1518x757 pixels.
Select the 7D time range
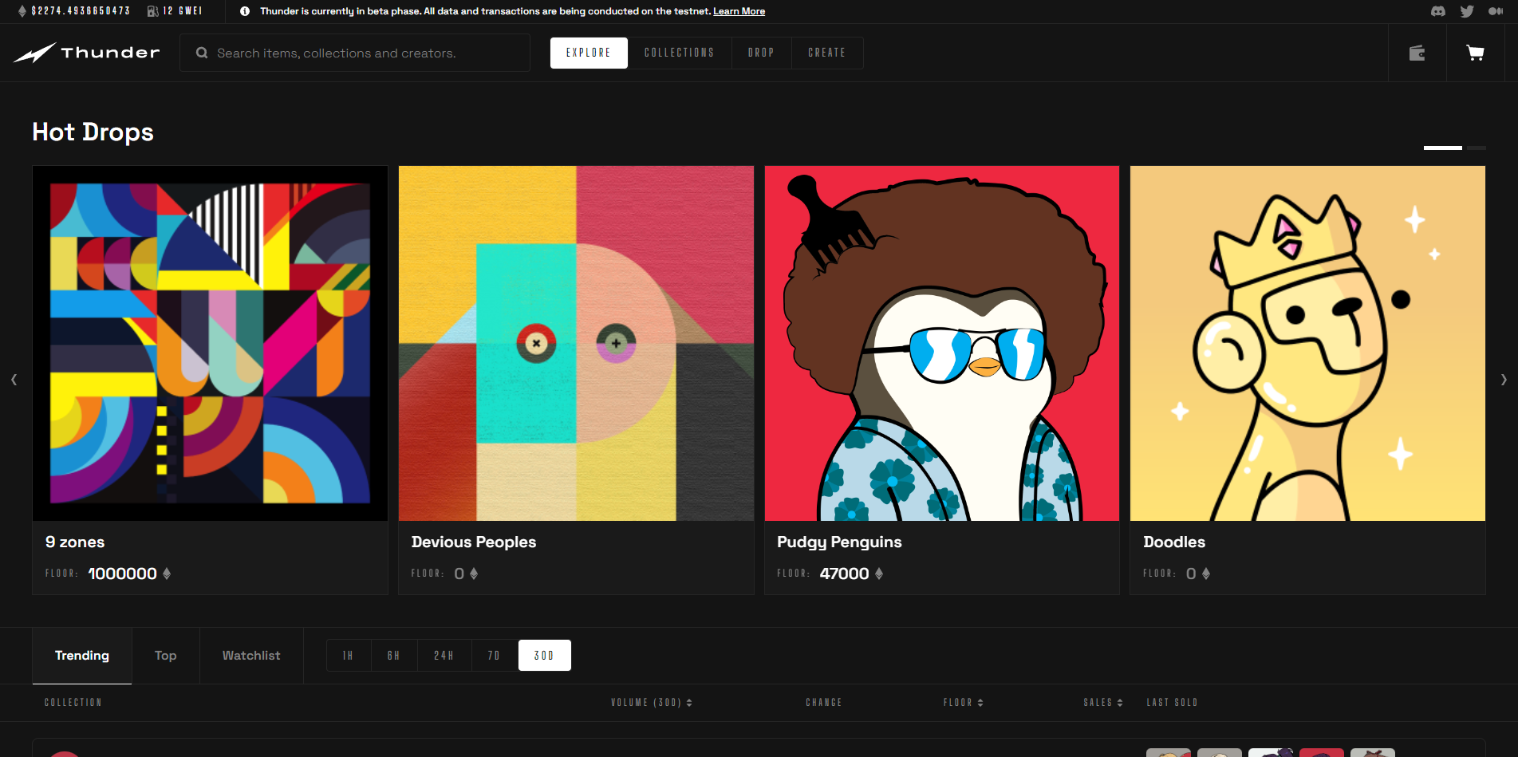[x=495, y=656]
